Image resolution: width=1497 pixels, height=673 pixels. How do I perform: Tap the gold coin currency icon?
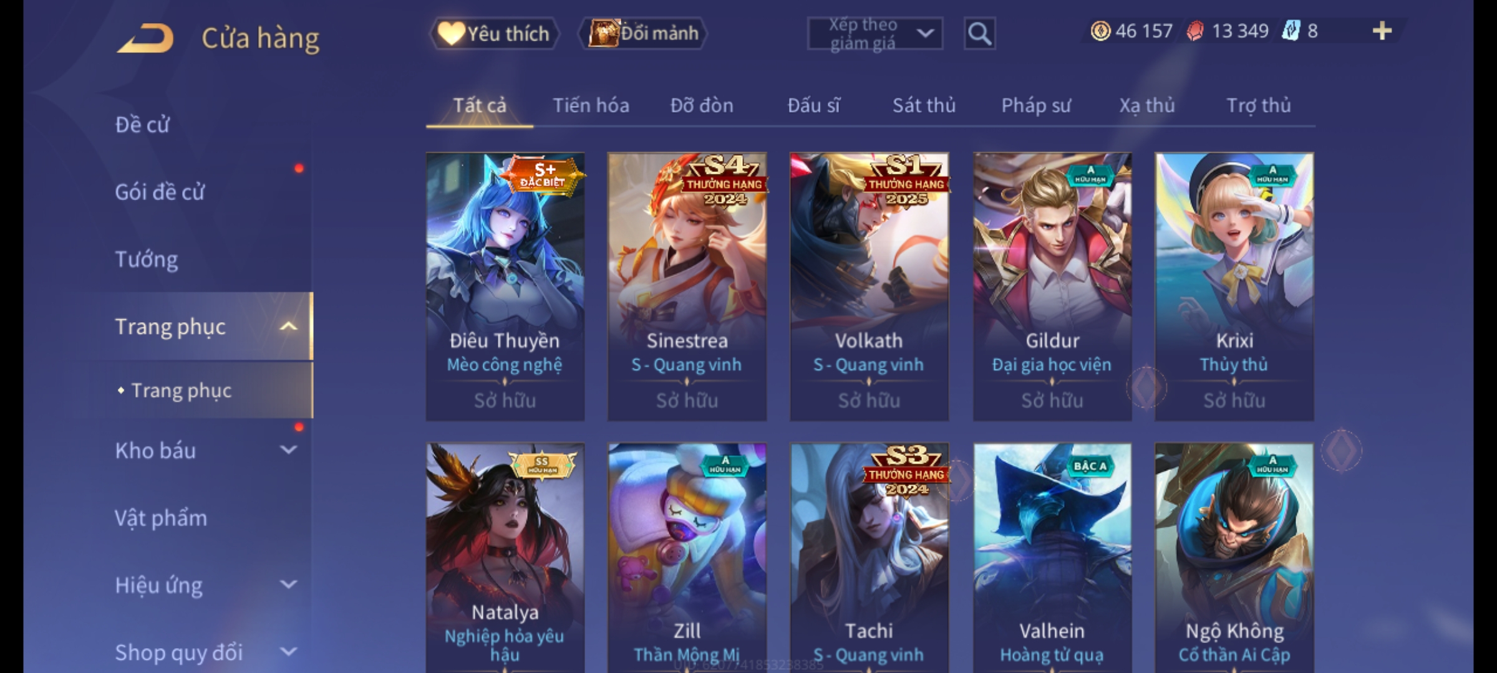click(x=1100, y=31)
